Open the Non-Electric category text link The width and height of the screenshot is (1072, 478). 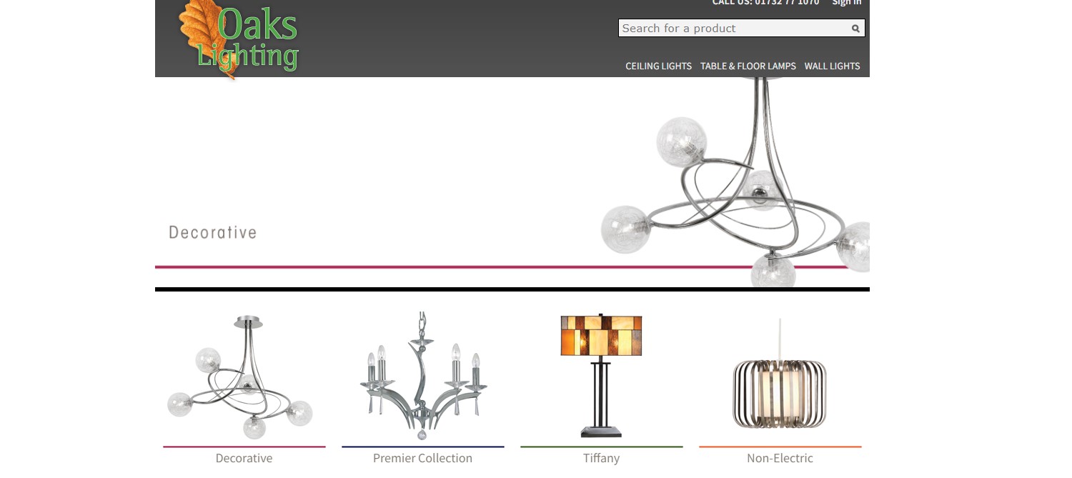pos(780,459)
